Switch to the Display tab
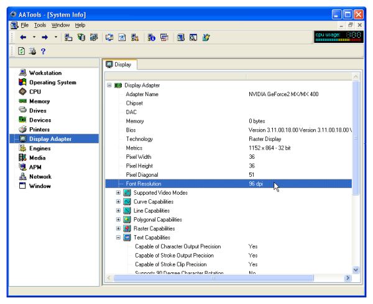373x304 pixels. (x=121, y=64)
